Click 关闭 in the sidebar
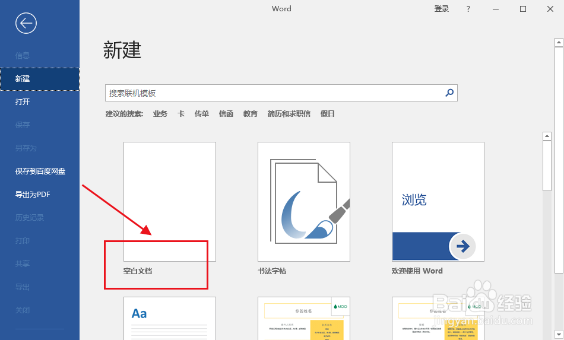This screenshot has height=340, width=564. tap(23, 310)
